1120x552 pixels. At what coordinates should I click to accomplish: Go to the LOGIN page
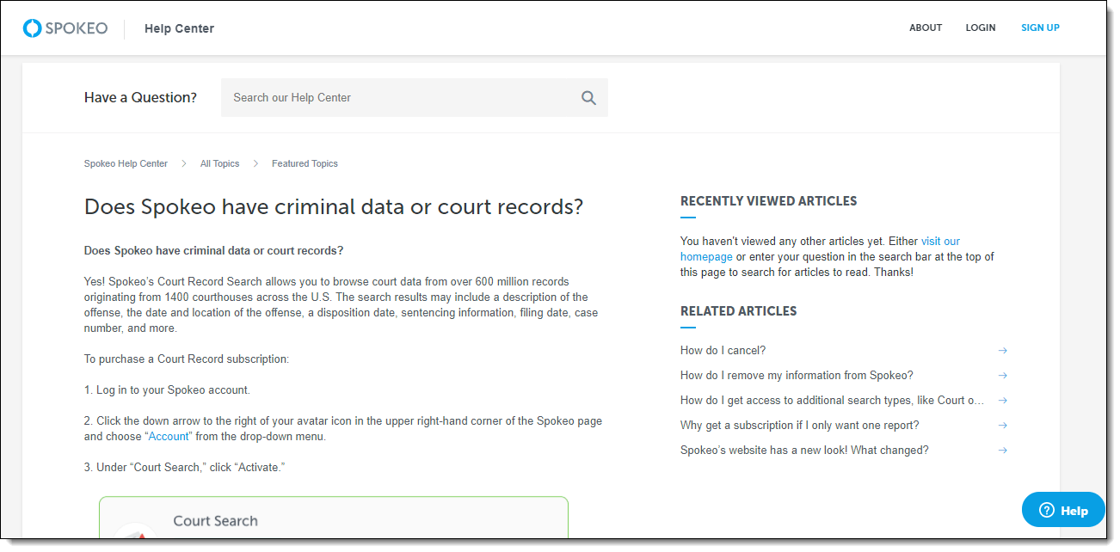[980, 28]
